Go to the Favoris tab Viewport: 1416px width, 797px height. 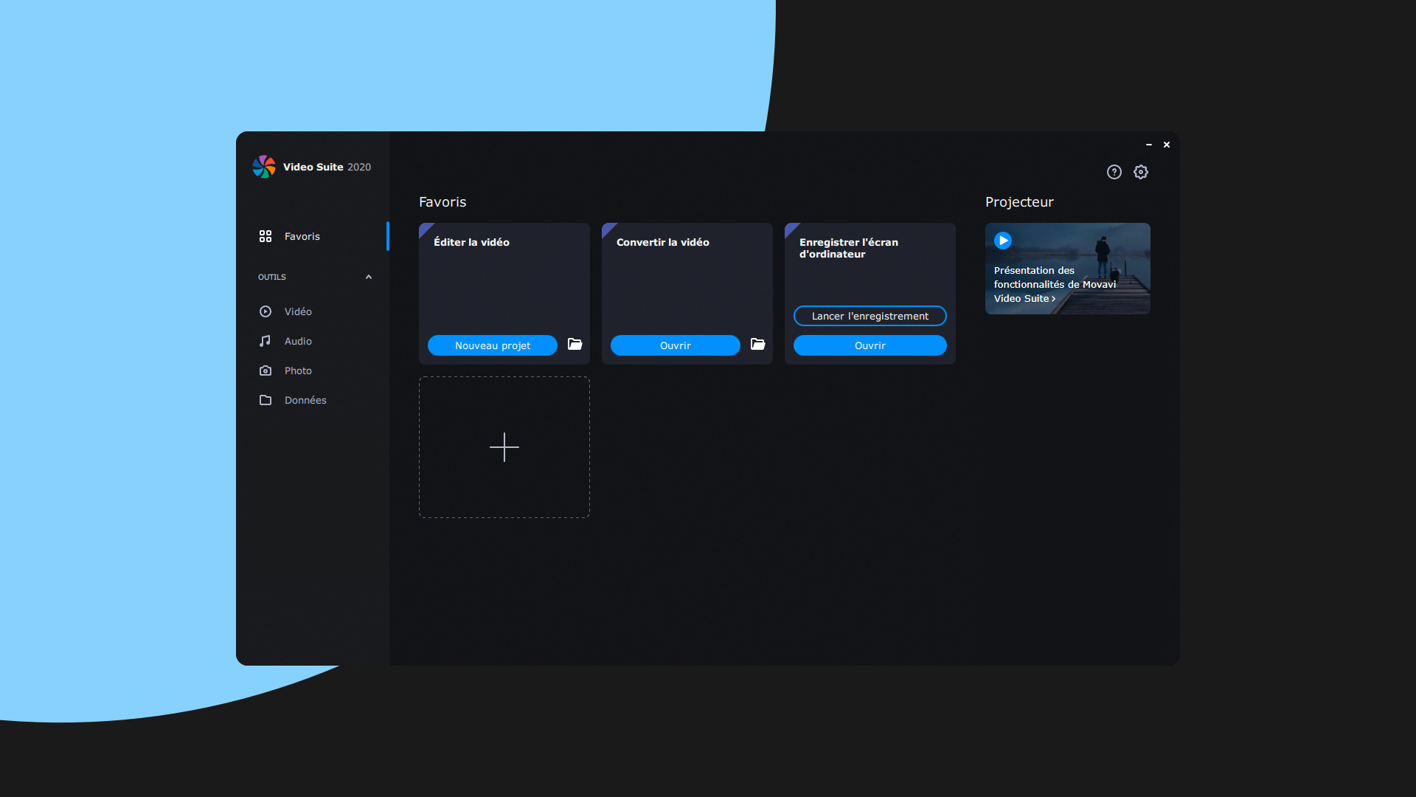click(302, 236)
